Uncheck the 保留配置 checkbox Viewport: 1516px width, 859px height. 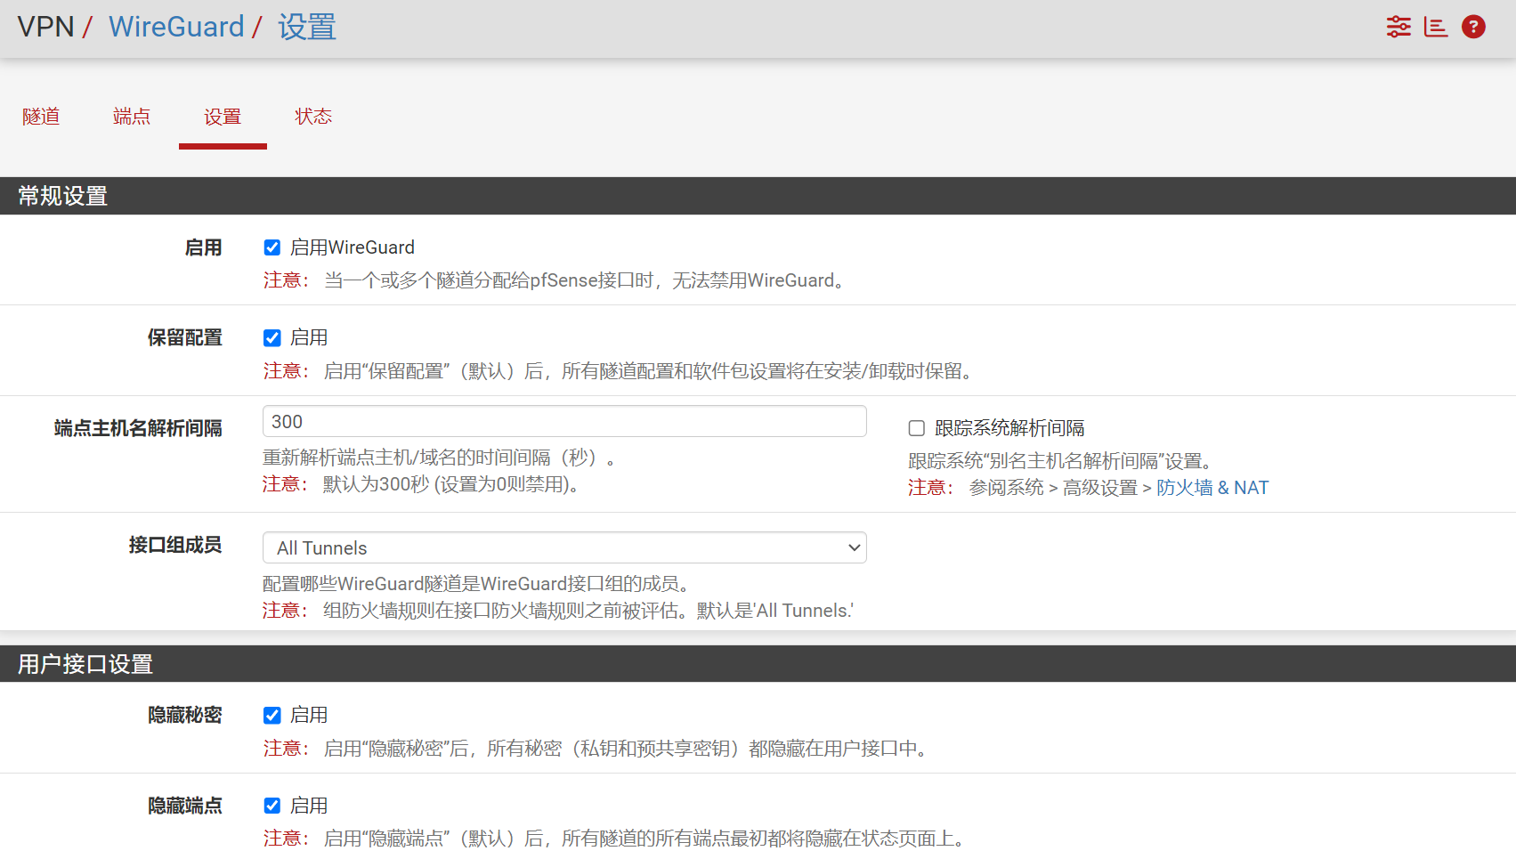[272, 338]
